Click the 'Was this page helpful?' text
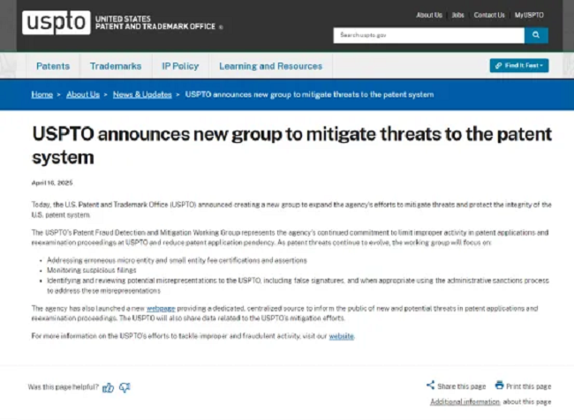 [64, 386]
